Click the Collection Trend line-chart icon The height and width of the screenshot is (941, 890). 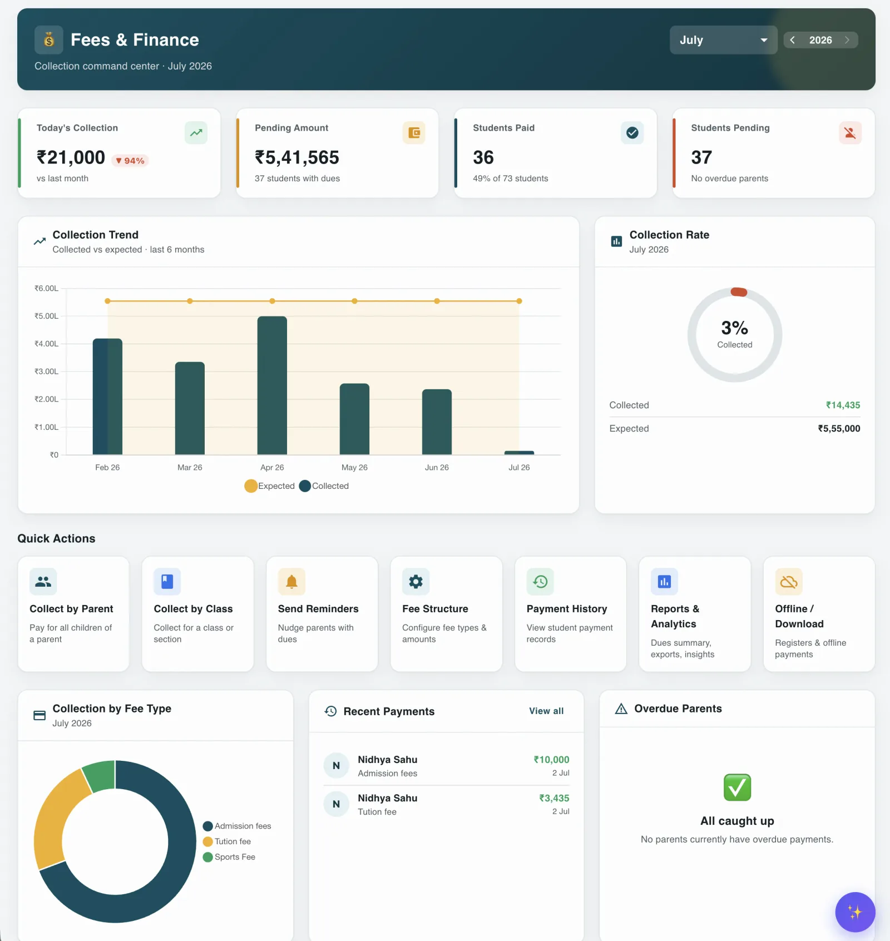[39, 241]
